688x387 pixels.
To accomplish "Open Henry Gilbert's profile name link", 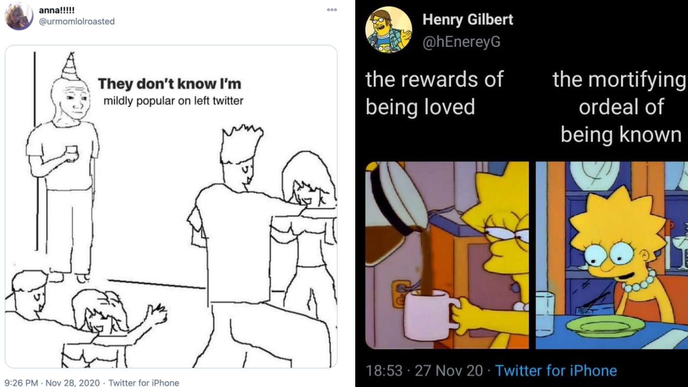I will [x=468, y=20].
